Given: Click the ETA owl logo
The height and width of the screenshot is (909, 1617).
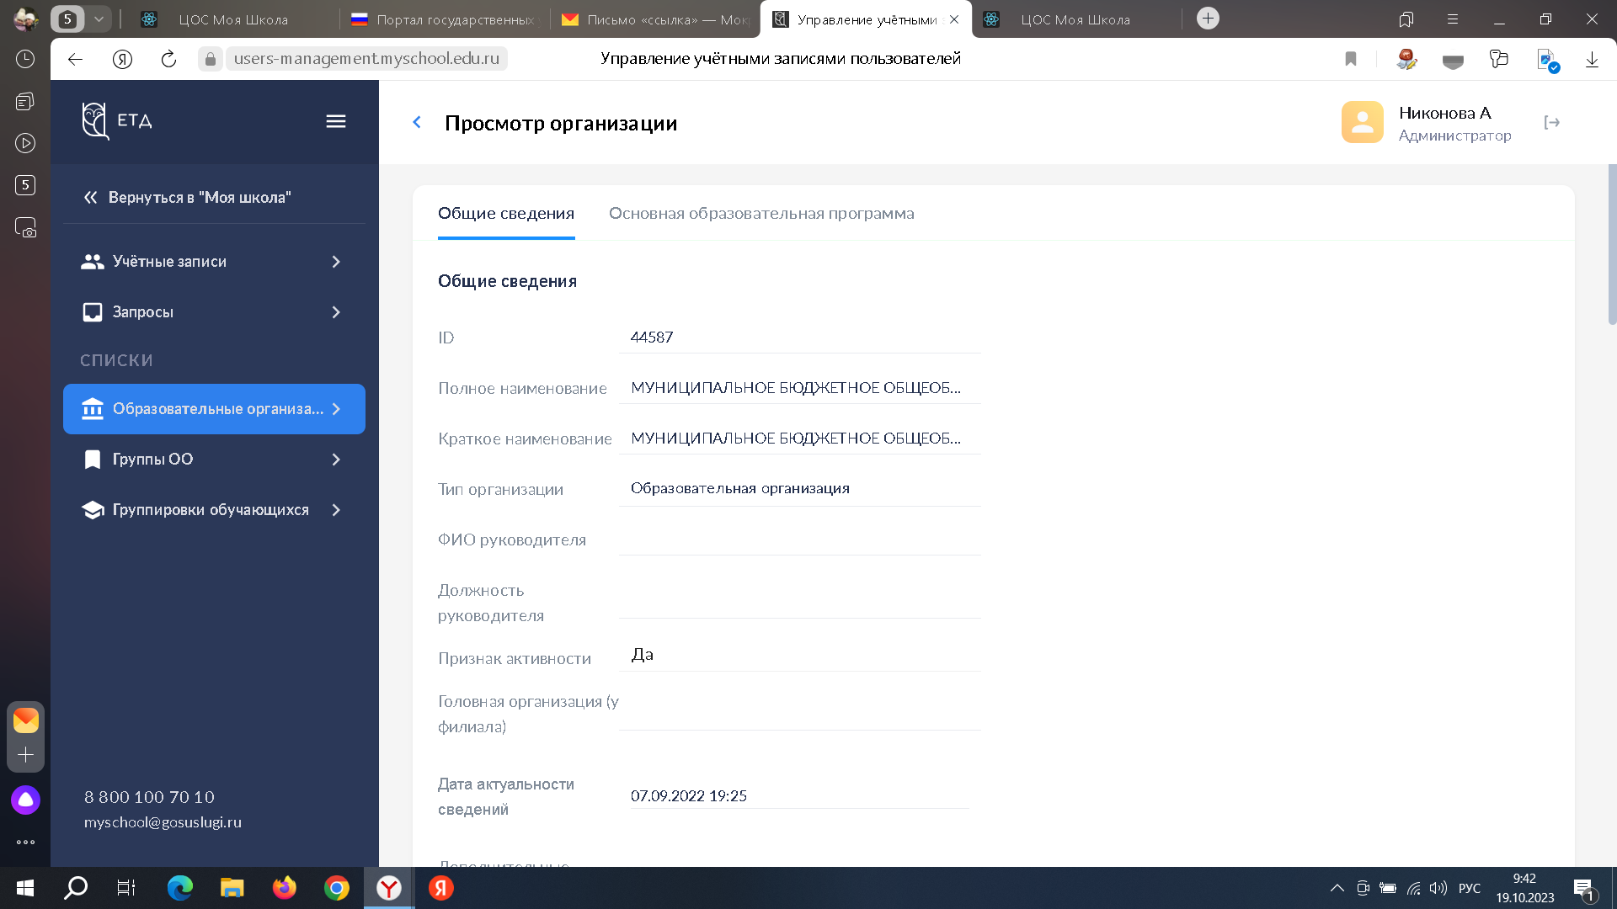Looking at the screenshot, I should tap(95, 121).
